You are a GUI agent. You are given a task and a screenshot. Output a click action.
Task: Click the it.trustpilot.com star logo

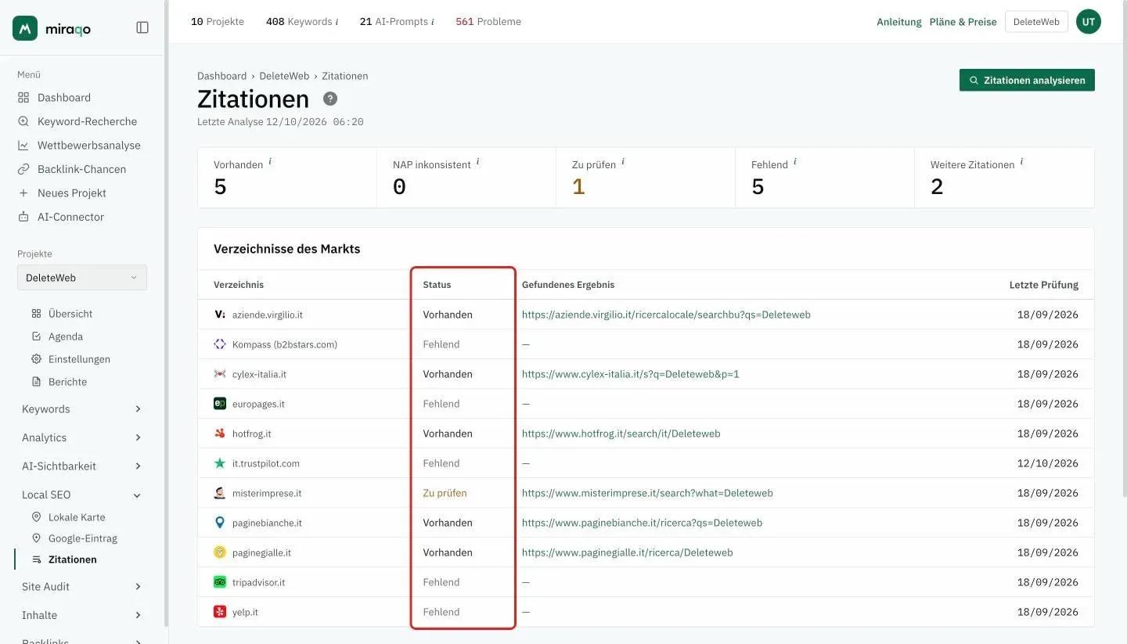(x=220, y=463)
